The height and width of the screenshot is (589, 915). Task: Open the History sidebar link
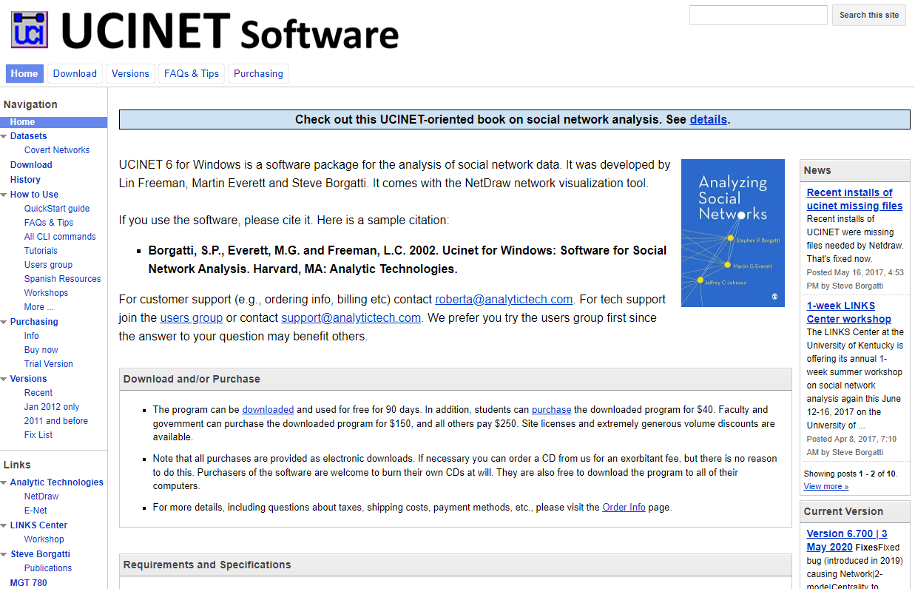(x=25, y=180)
